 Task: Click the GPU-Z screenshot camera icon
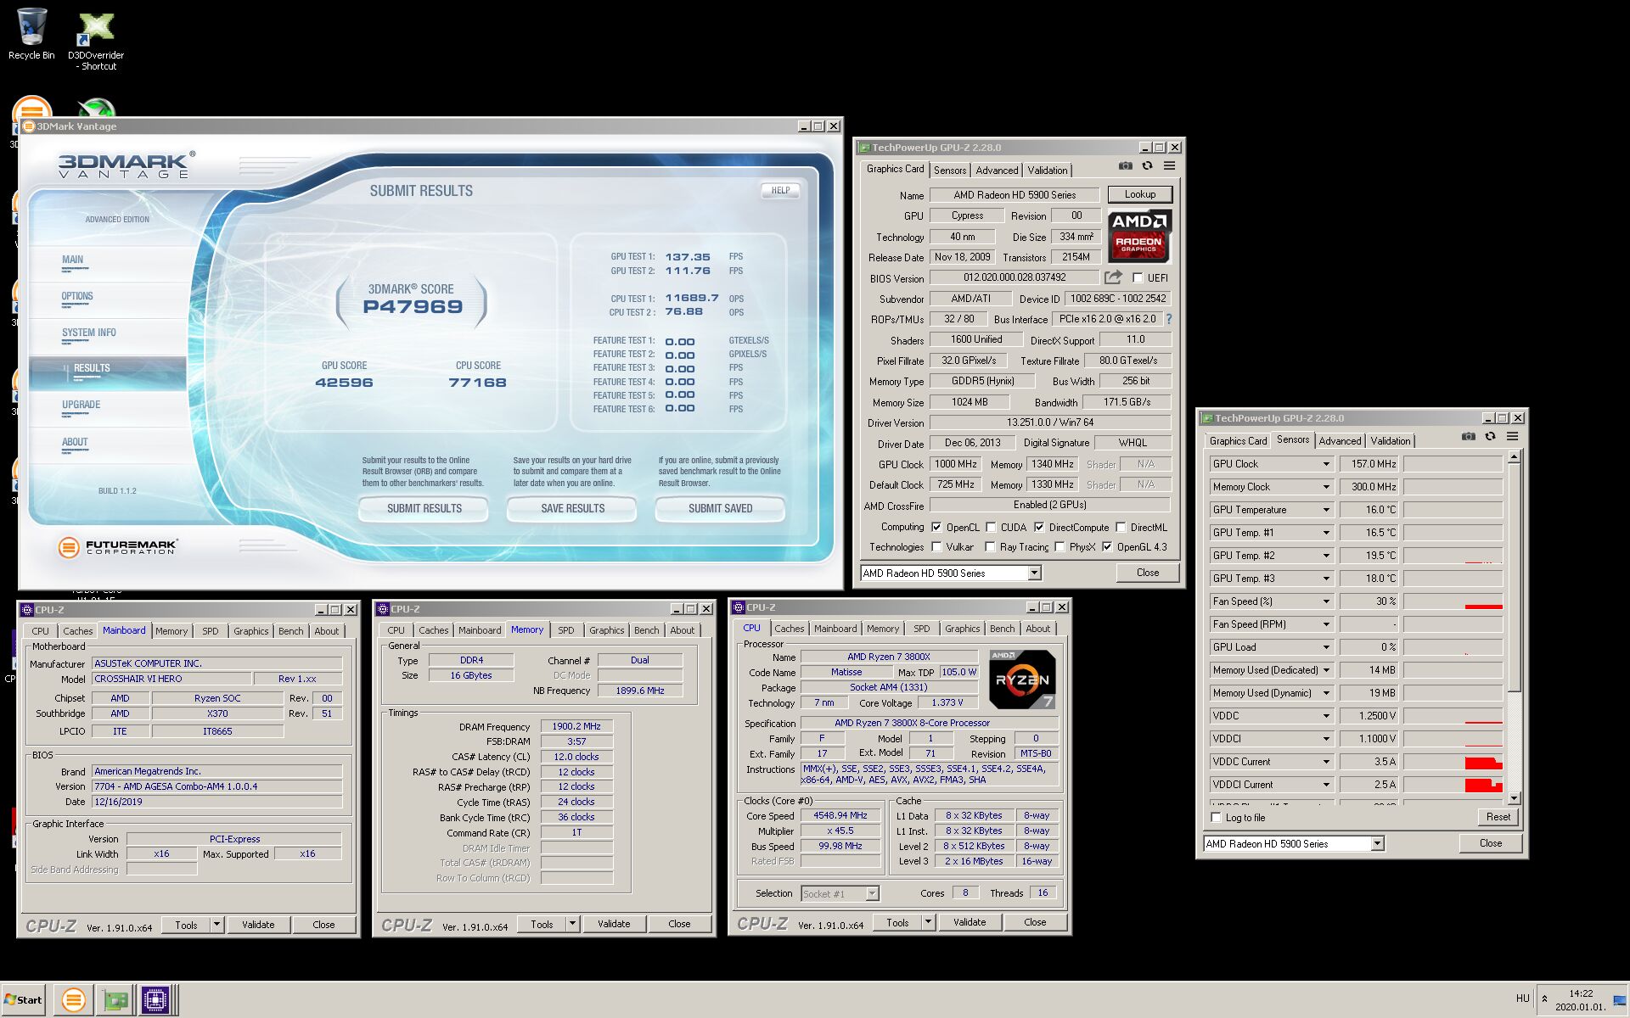(1125, 166)
